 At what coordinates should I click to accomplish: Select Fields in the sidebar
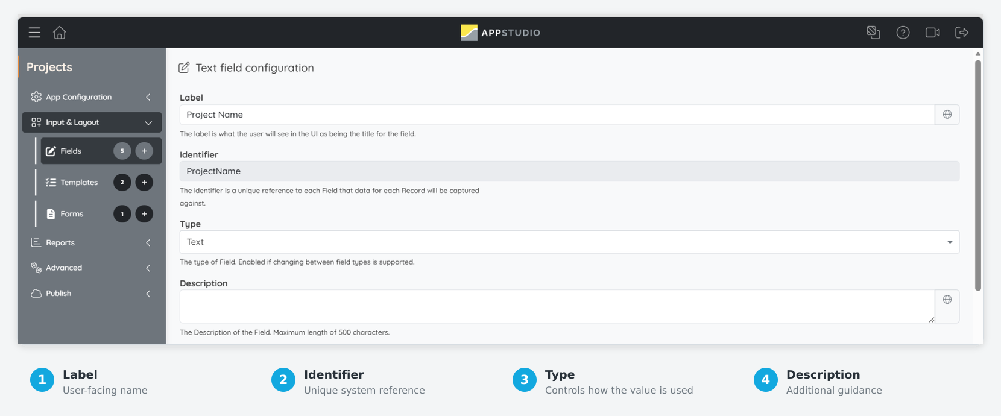point(71,151)
